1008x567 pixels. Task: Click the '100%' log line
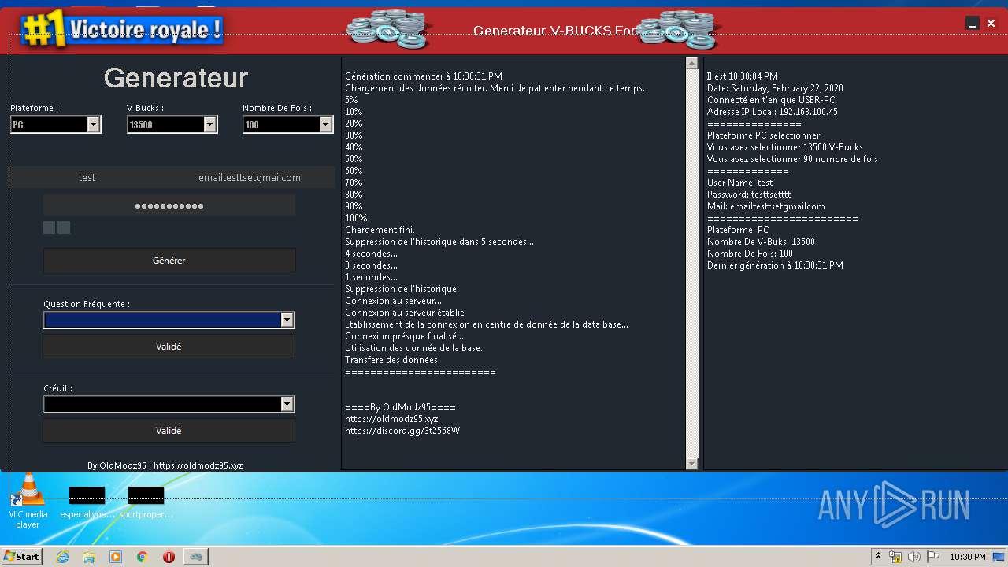click(356, 218)
